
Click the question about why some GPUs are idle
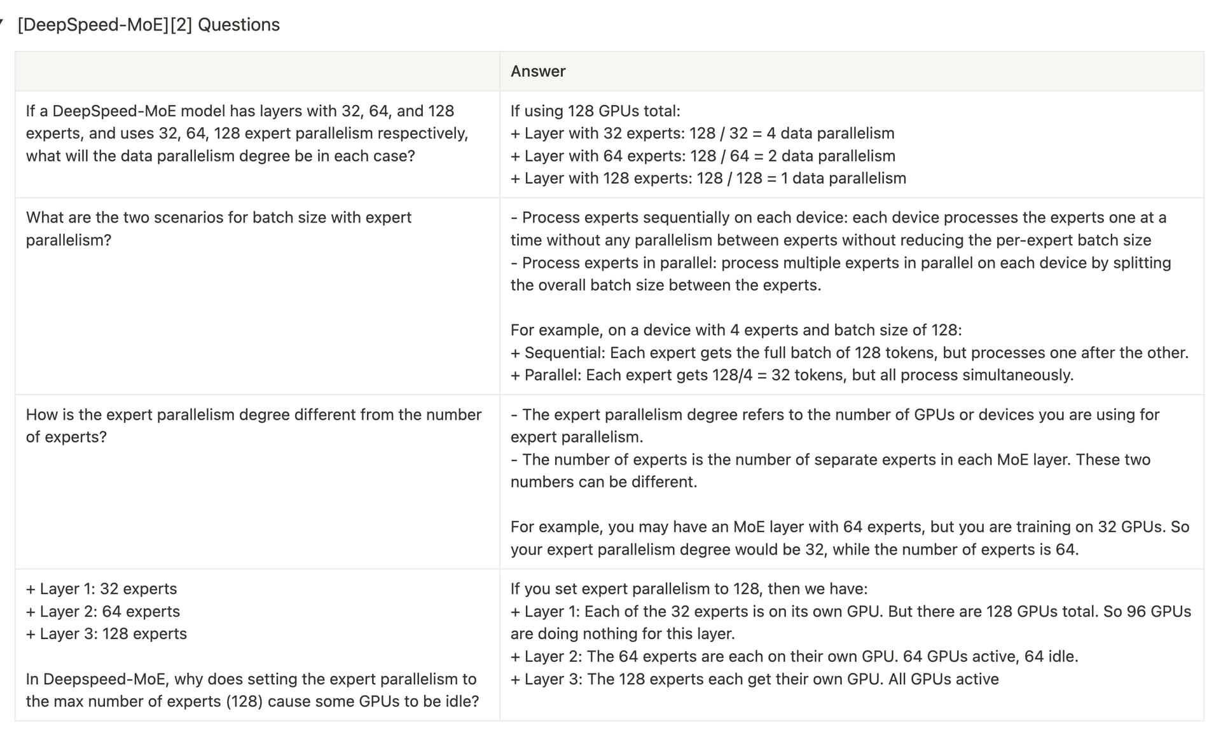click(252, 691)
